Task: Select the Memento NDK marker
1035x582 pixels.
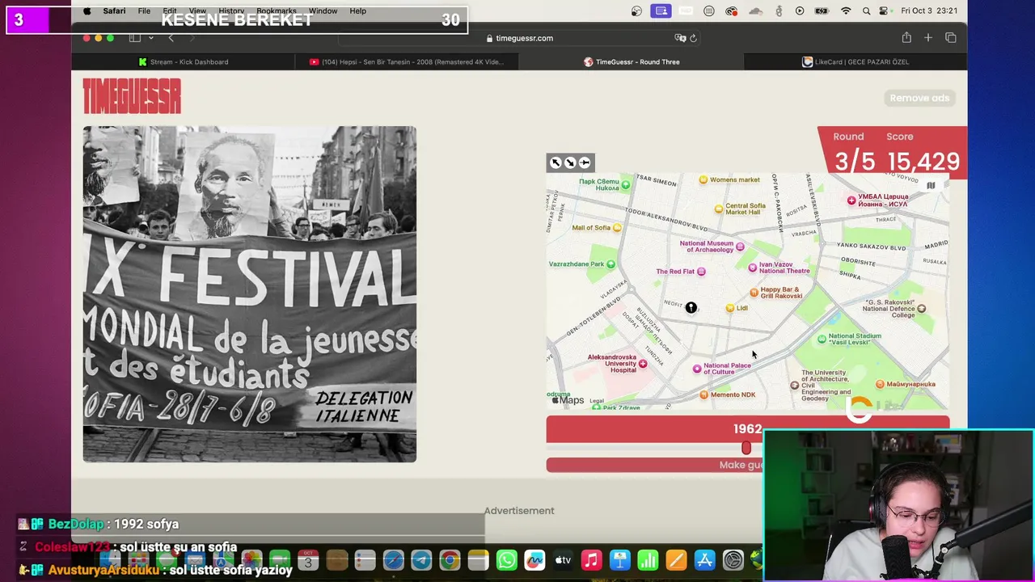Action: 703,394
